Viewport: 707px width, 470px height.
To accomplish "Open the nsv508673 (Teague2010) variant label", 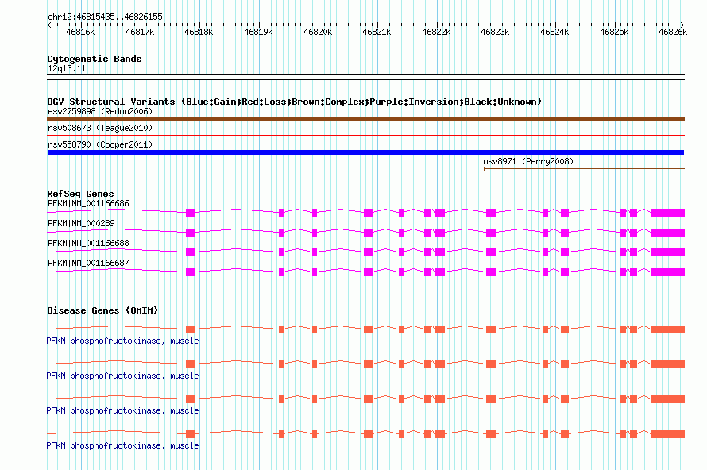I will click(x=100, y=128).
